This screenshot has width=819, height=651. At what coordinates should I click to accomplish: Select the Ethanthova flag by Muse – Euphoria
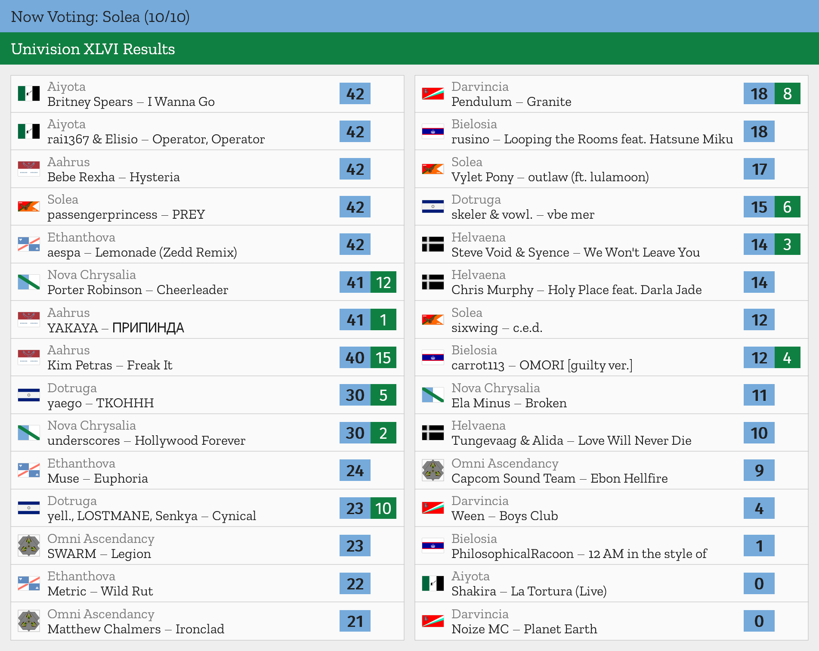point(29,470)
